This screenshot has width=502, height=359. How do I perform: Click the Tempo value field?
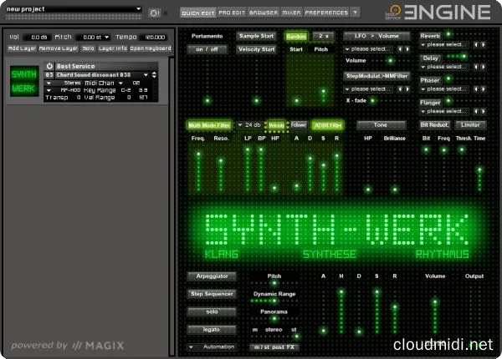154,38
